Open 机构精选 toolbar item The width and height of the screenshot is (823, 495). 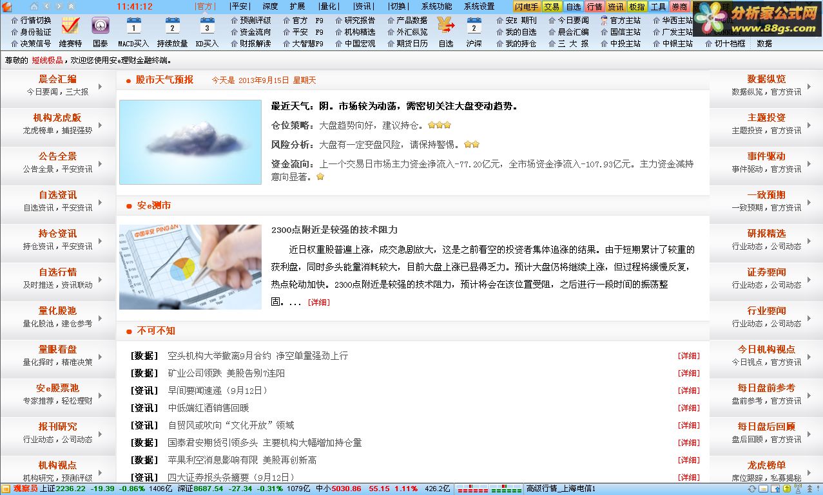pos(355,32)
